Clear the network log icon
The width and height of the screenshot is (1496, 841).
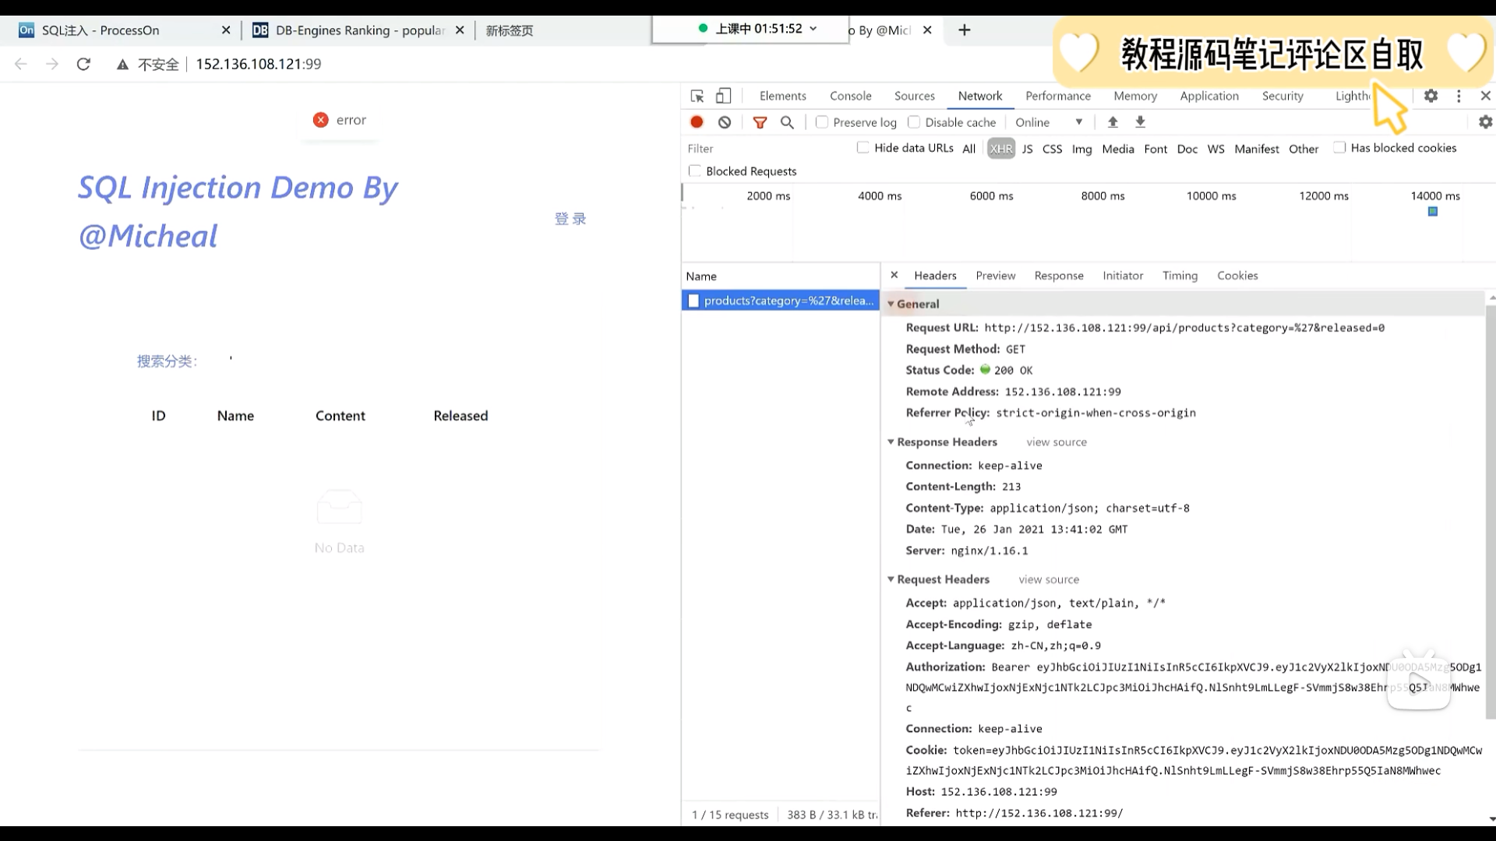(725, 122)
